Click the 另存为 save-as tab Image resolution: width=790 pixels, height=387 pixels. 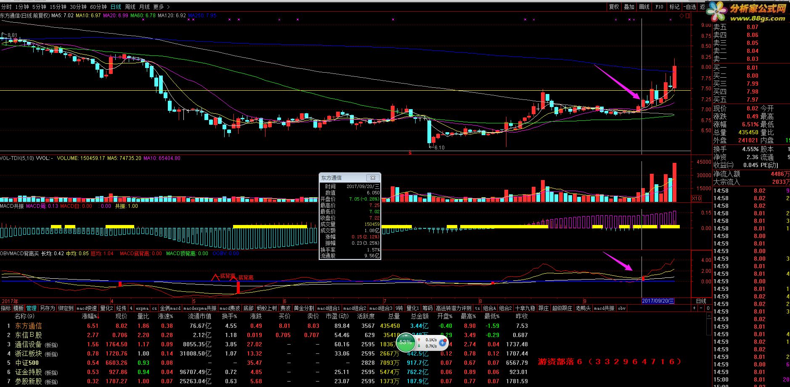pos(48,308)
